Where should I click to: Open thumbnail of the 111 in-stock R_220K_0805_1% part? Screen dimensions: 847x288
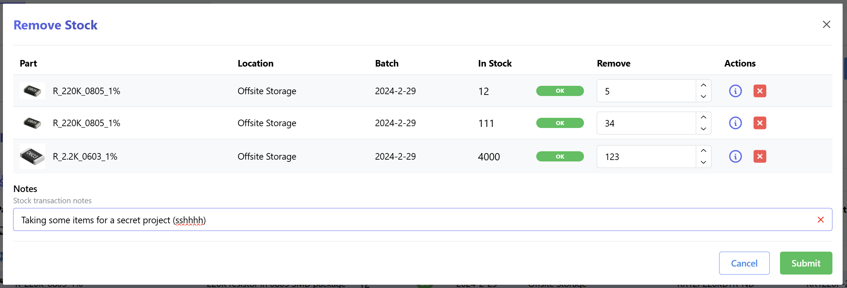[32, 123]
